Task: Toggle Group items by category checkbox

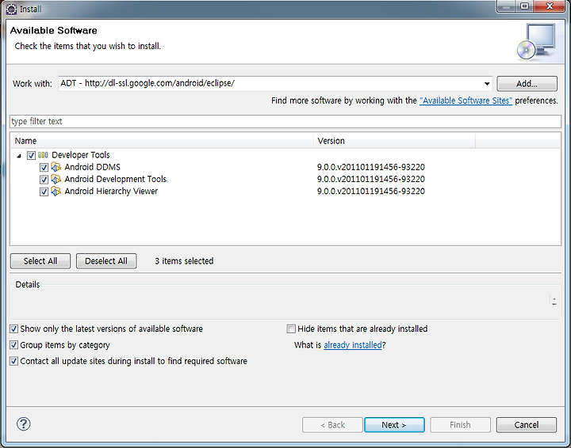Action: tap(13, 345)
